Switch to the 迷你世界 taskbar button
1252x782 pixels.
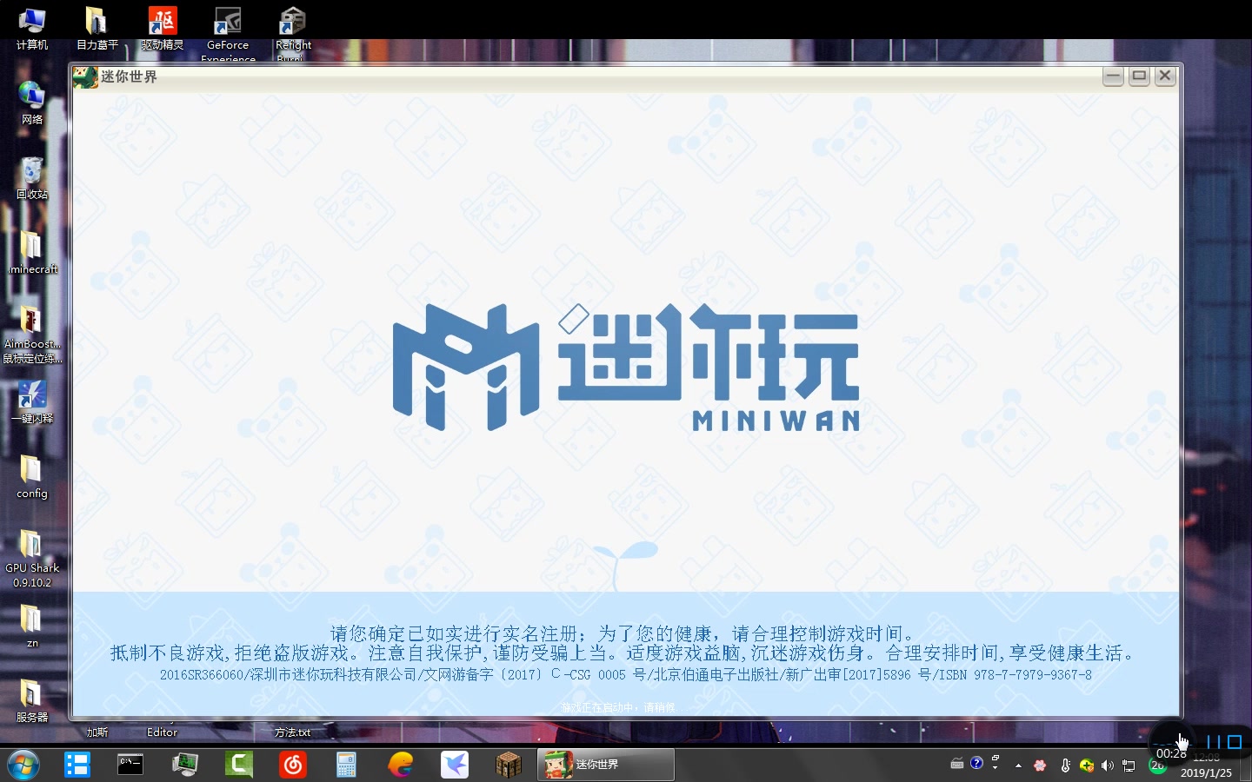click(605, 765)
